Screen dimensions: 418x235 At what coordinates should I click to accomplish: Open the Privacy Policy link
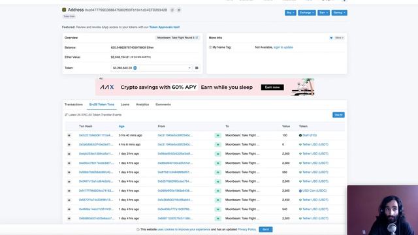click(247, 229)
